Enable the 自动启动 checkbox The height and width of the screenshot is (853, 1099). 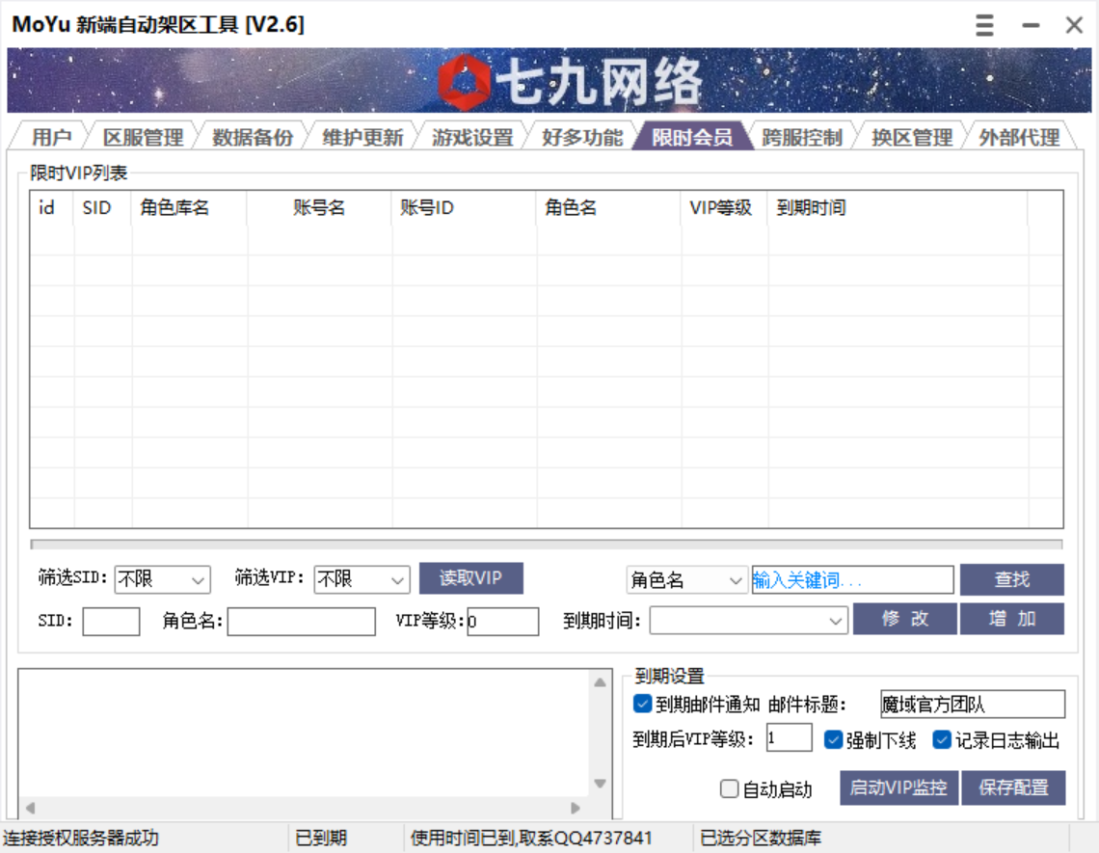(x=730, y=788)
